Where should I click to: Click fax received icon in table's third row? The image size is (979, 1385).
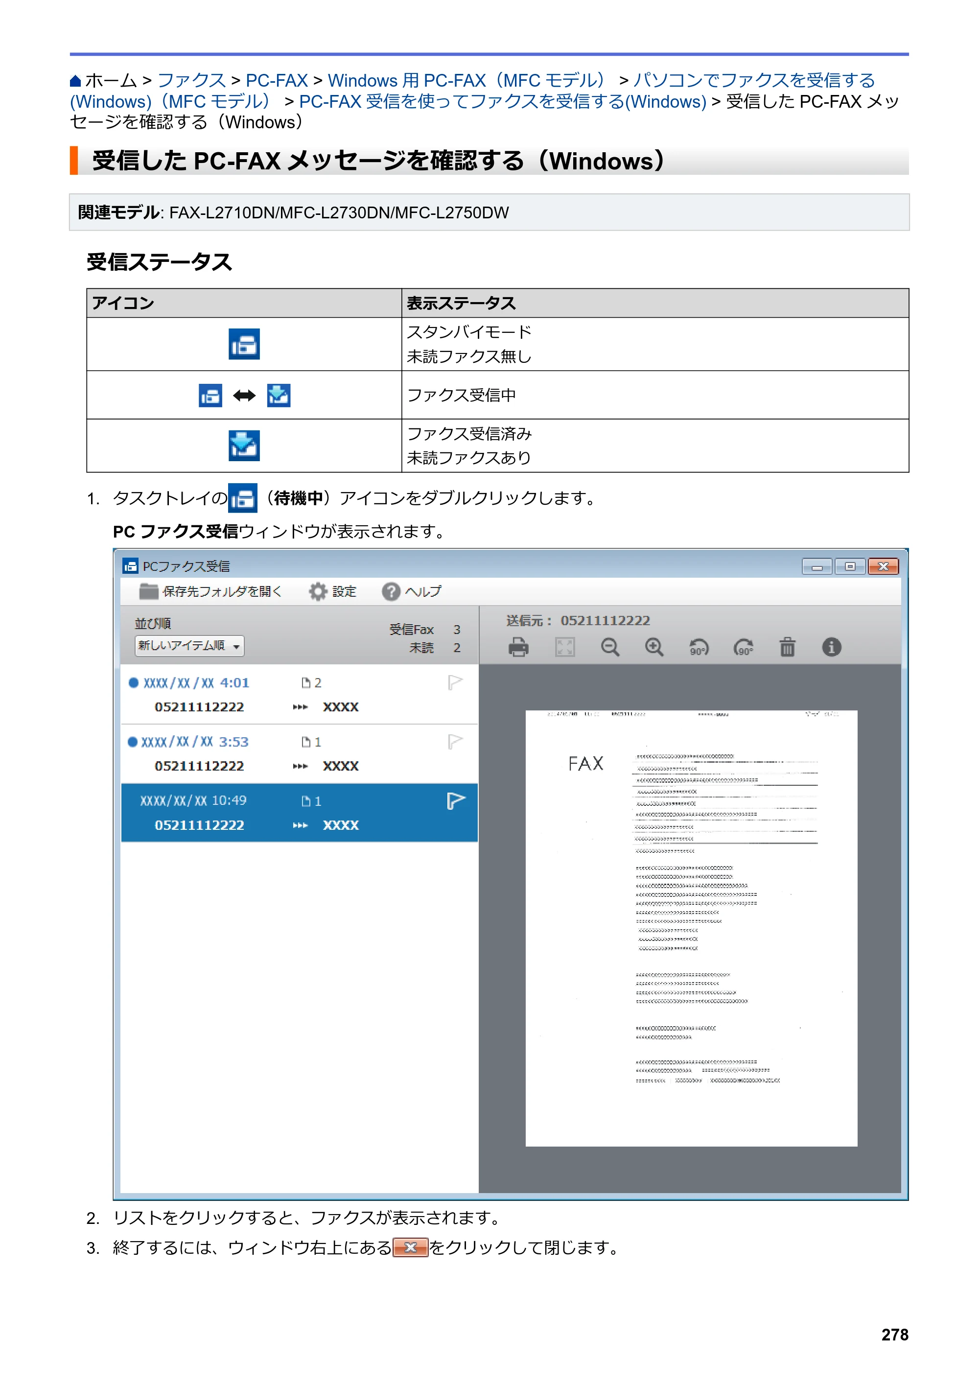click(x=244, y=445)
